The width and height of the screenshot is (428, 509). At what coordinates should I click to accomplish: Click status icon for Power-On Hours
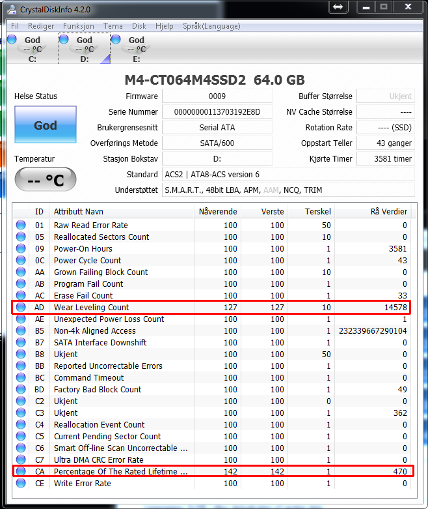click(21, 249)
